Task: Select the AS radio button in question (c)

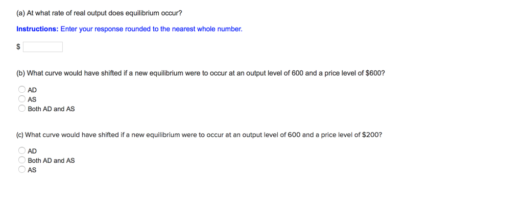Action: tap(22, 170)
